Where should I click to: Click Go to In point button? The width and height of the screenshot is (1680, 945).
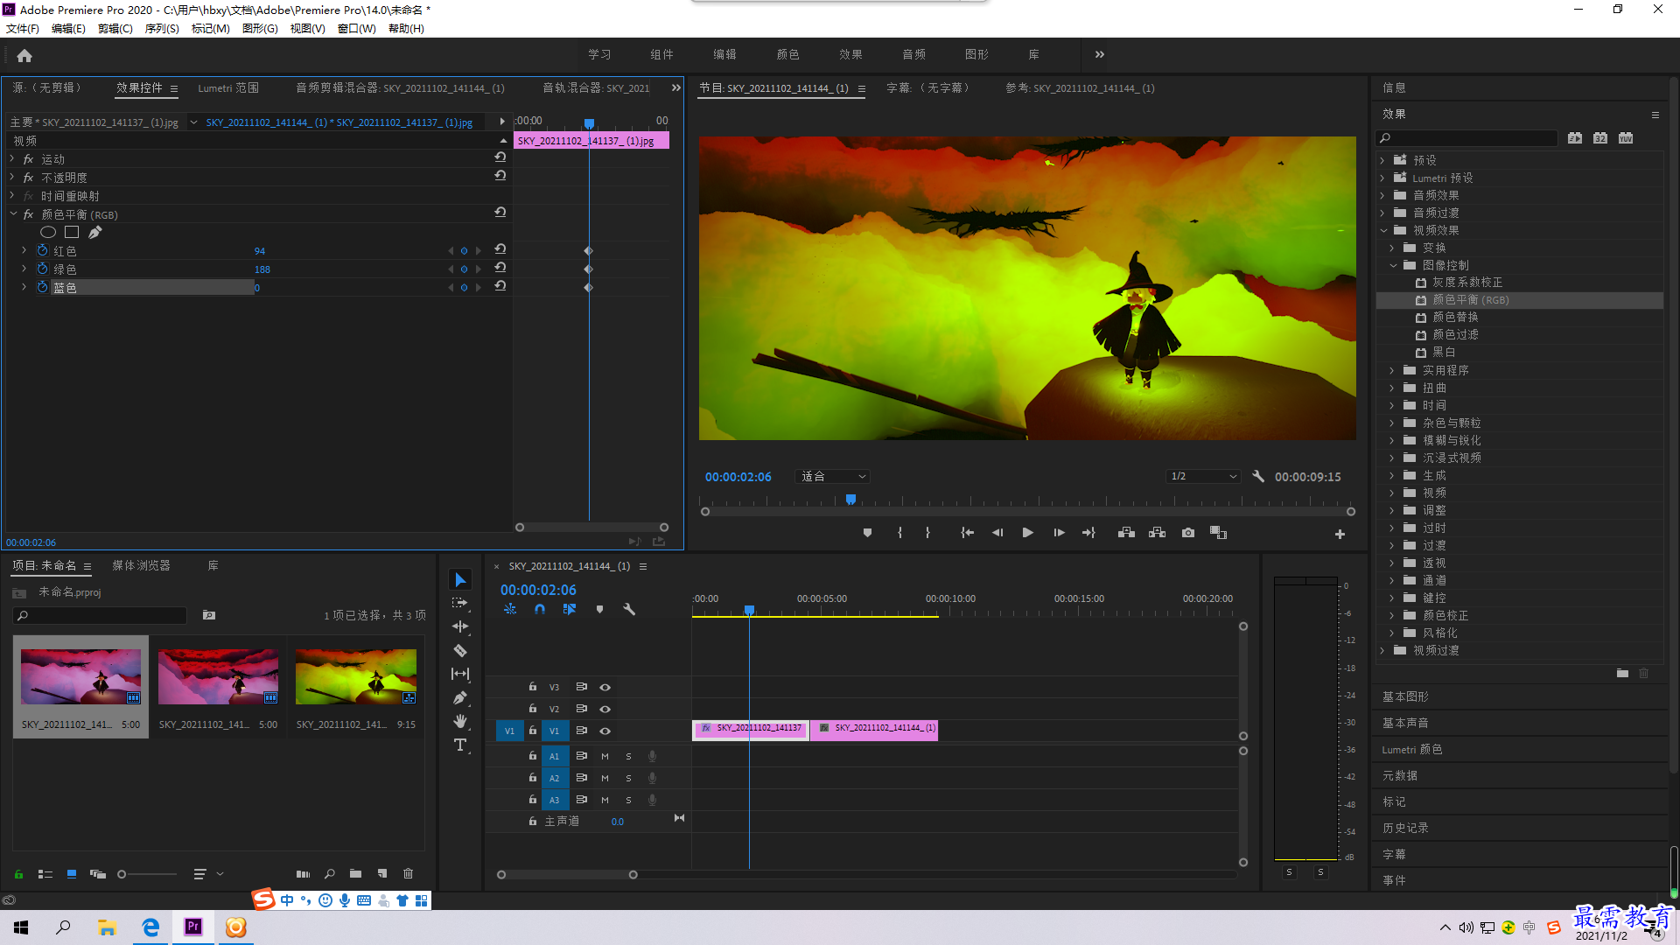pyautogui.click(x=967, y=533)
